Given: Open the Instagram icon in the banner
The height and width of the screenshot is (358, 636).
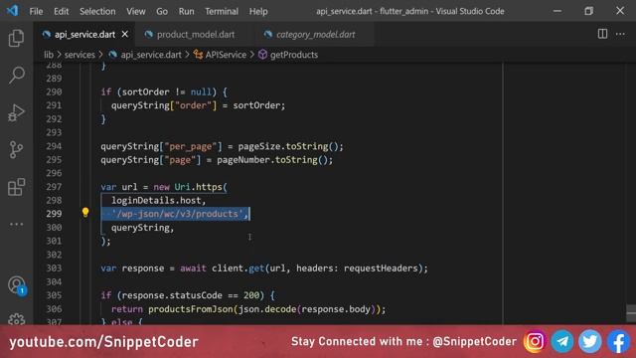Looking at the screenshot, I should 535,342.
